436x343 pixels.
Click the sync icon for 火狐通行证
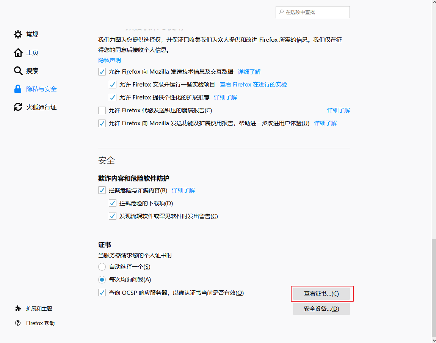click(x=18, y=107)
